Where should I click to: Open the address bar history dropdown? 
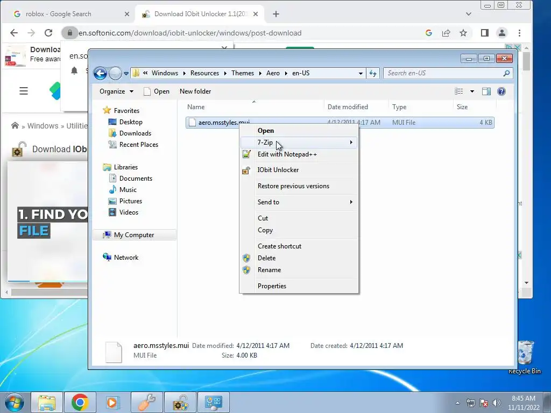pos(360,73)
